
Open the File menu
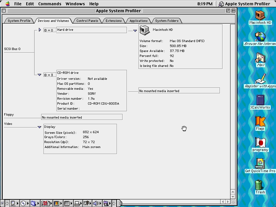click(18, 4)
